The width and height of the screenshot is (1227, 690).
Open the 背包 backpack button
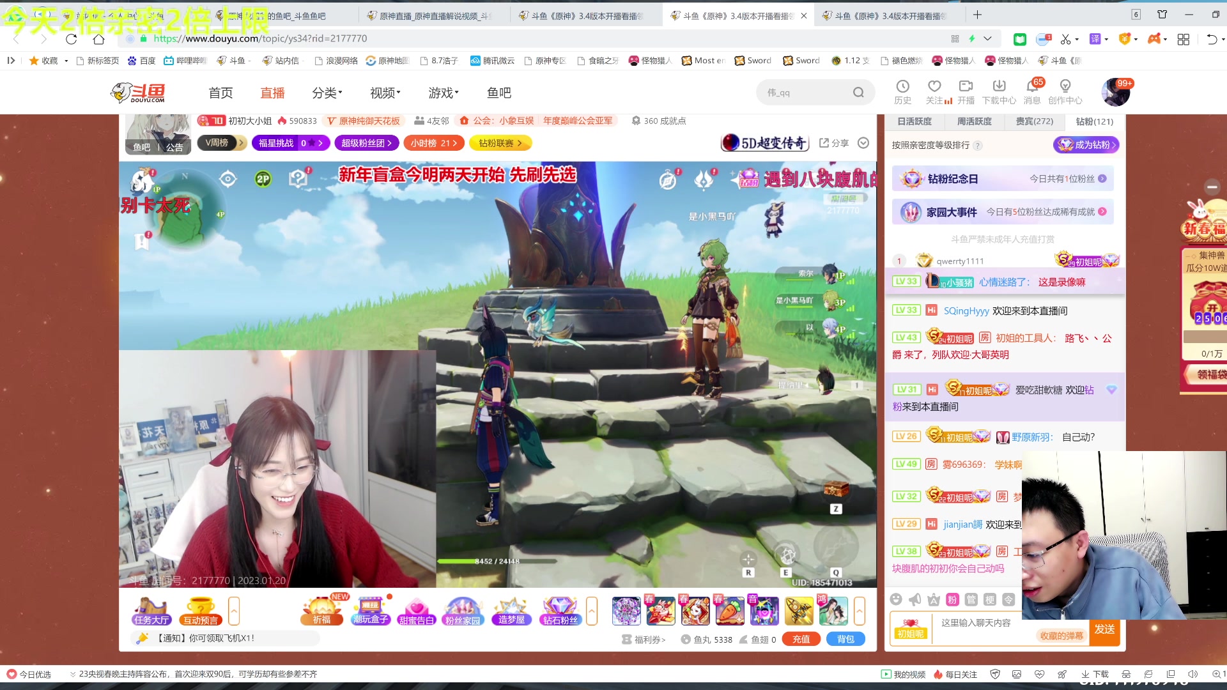[x=845, y=639]
